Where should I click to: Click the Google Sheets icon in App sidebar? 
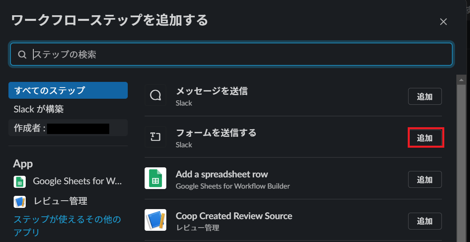click(x=20, y=181)
